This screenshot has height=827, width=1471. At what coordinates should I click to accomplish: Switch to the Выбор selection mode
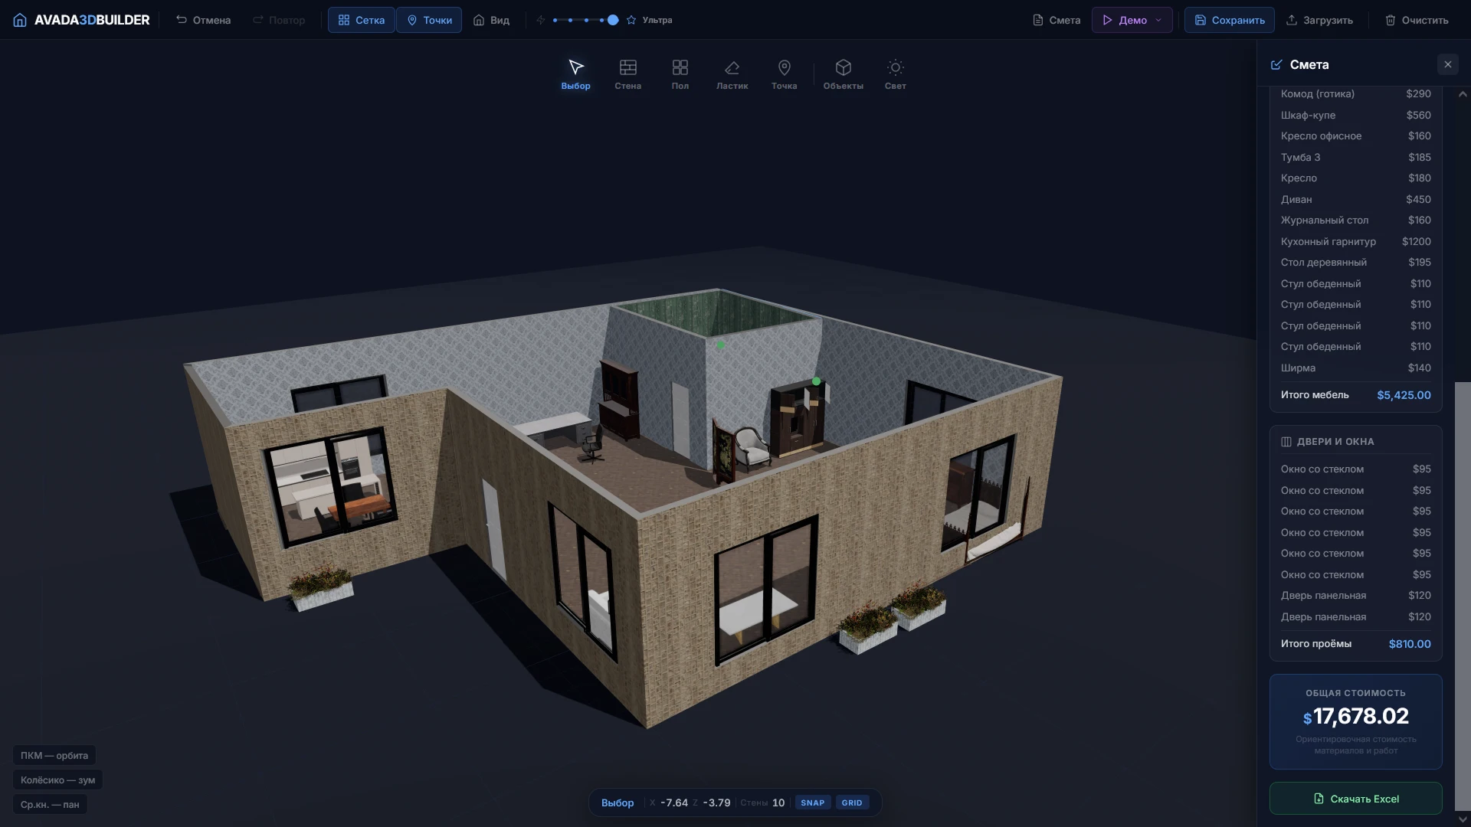pos(575,74)
